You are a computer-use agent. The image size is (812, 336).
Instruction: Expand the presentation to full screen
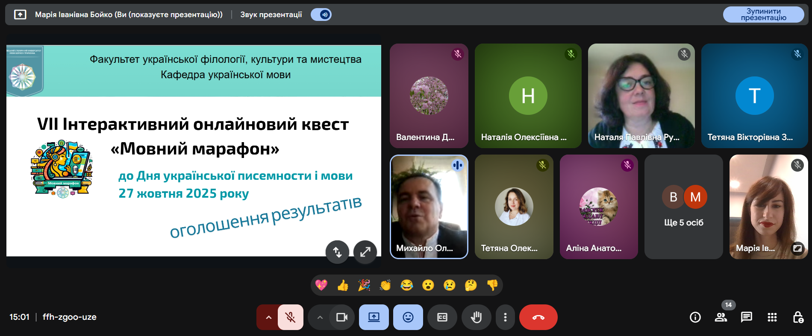point(365,252)
